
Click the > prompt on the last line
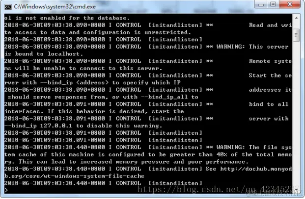click(6, 190)
